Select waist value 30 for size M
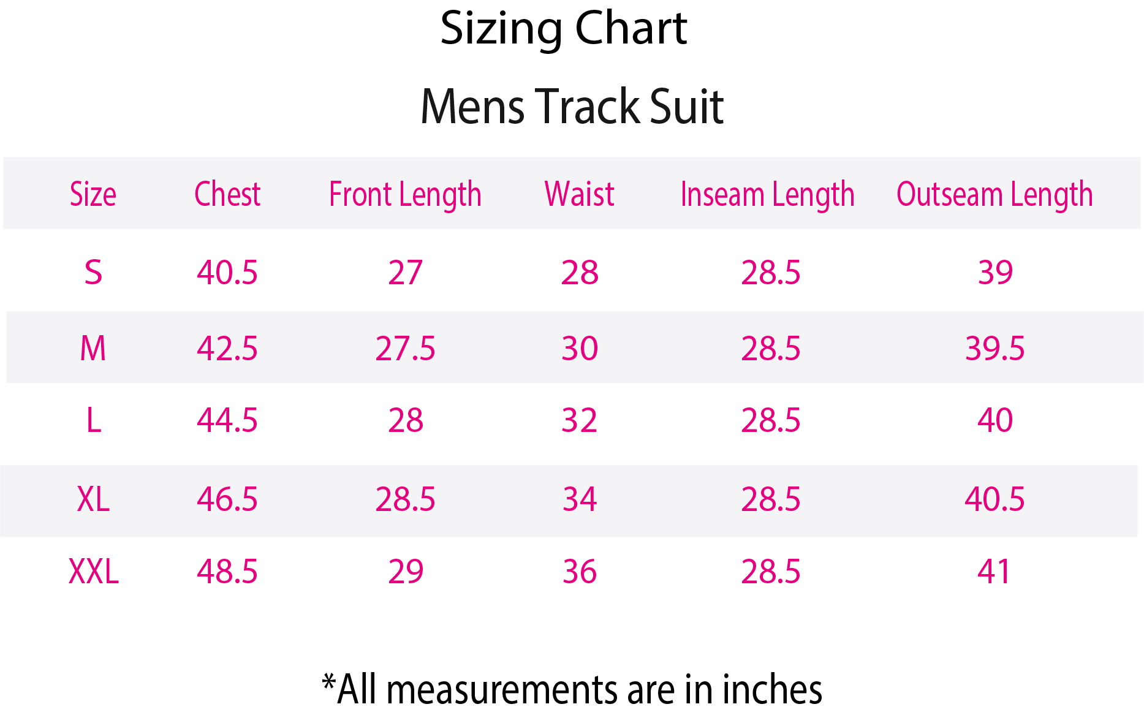 tap(579, 349)
